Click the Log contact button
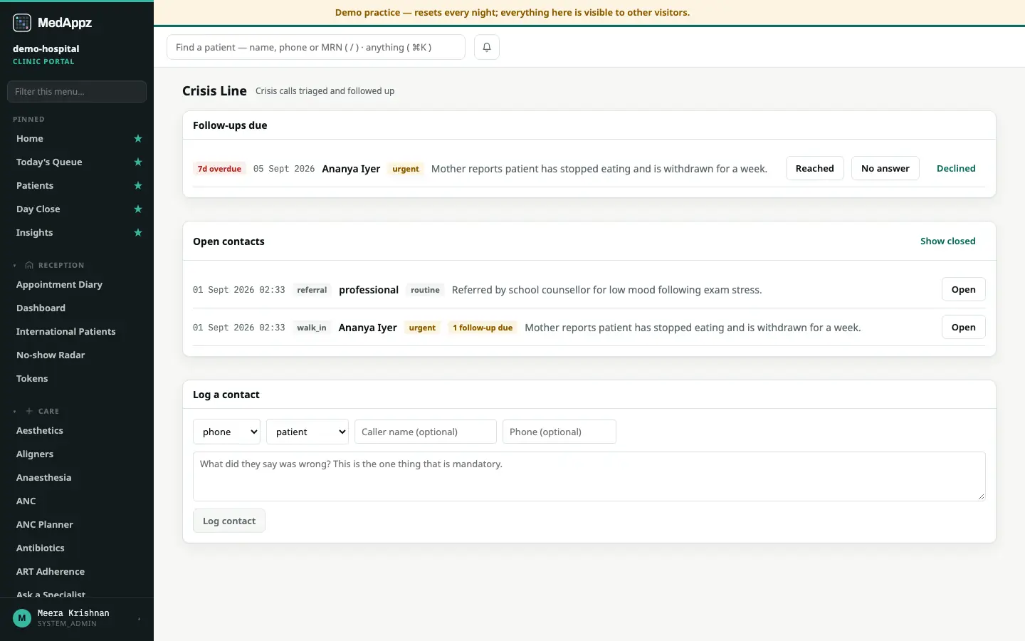1025x641 pixels. (x=229, y=521)
